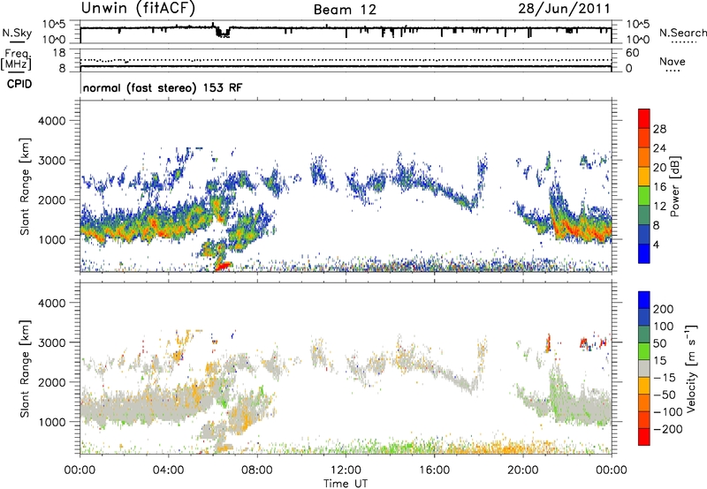Click 'normal (fast stereo) 153 RF' text

click(x=163, y=87)
